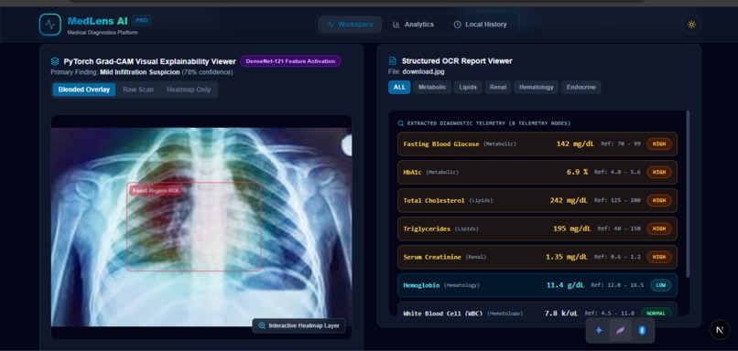Click the Mild Infiltration Suspicion finding text
The width and height of the screenshot is (738, 351).
[140, 72]
